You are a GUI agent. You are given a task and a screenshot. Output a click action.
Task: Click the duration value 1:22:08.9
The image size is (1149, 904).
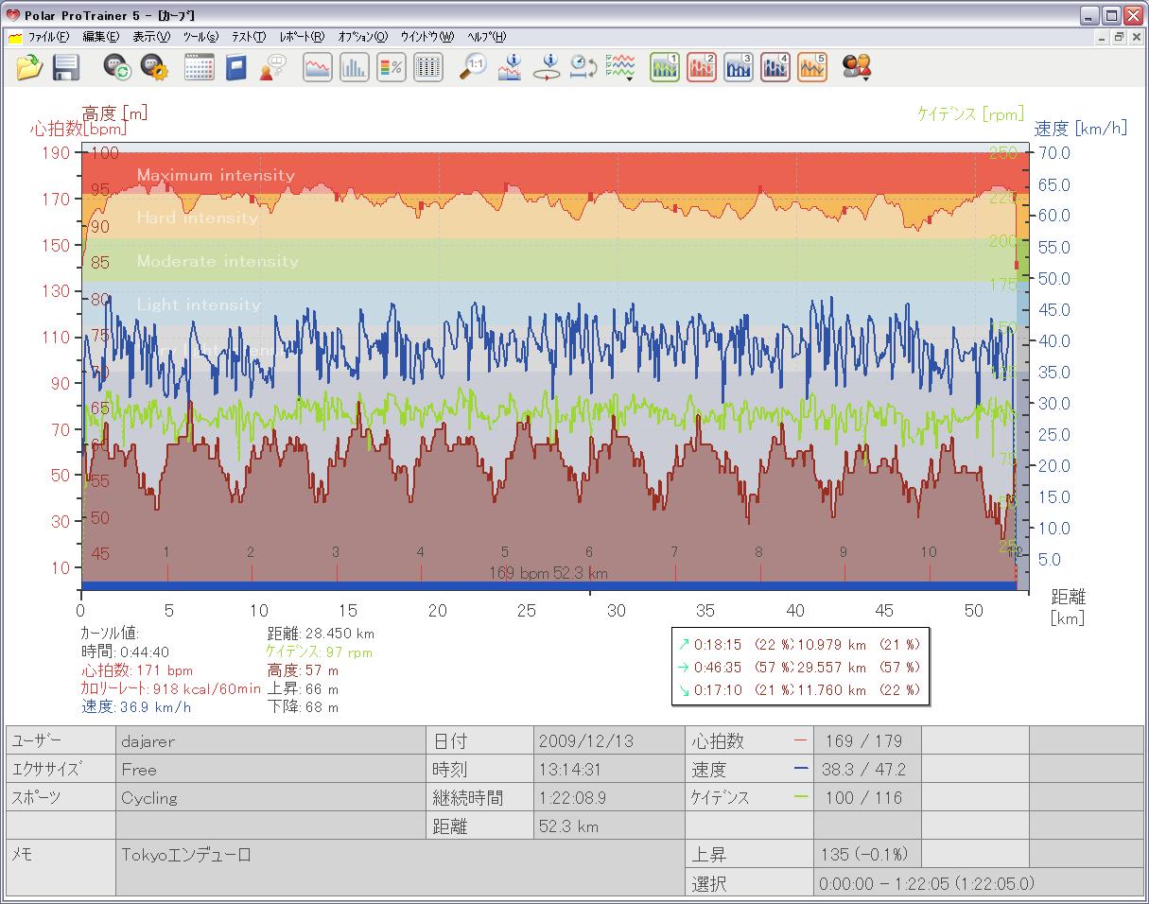572,797
